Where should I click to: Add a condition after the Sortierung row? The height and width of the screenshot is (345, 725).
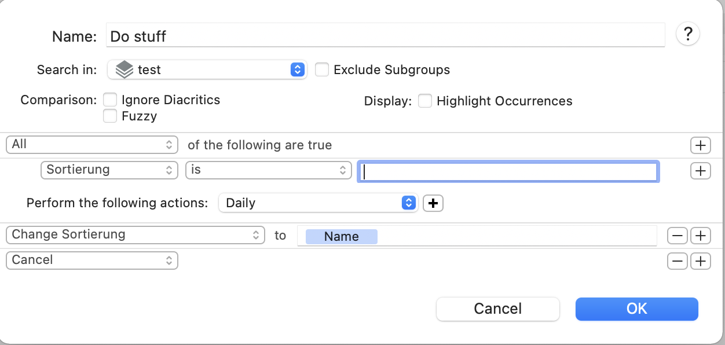(701, 171)
